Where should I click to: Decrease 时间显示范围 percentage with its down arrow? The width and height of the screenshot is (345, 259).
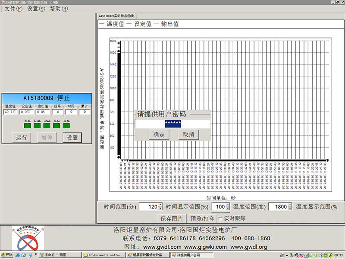[x=228, y=208]
